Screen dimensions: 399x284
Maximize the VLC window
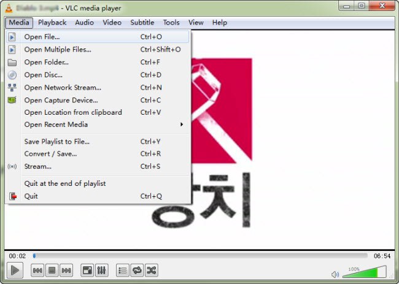pyautogui.click(x=362, y=6)
